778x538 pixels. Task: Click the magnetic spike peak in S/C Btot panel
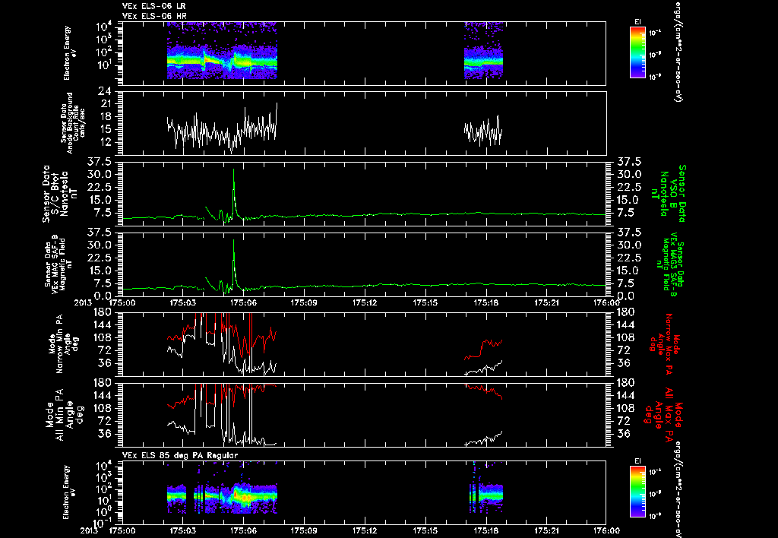click(234, 169)
